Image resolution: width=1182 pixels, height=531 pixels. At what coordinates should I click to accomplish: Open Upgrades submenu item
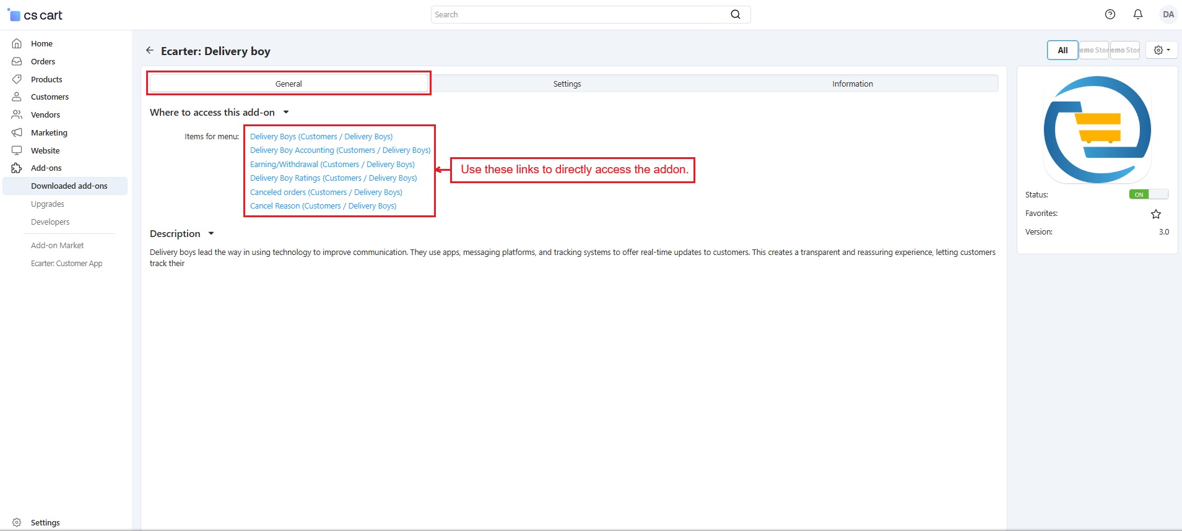click(x=48, y=204)
